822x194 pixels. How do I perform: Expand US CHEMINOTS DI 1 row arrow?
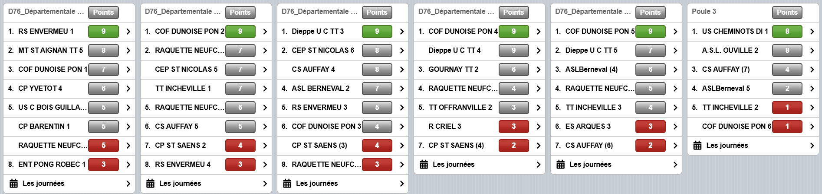pyautogui.click(x=812, y=32)
